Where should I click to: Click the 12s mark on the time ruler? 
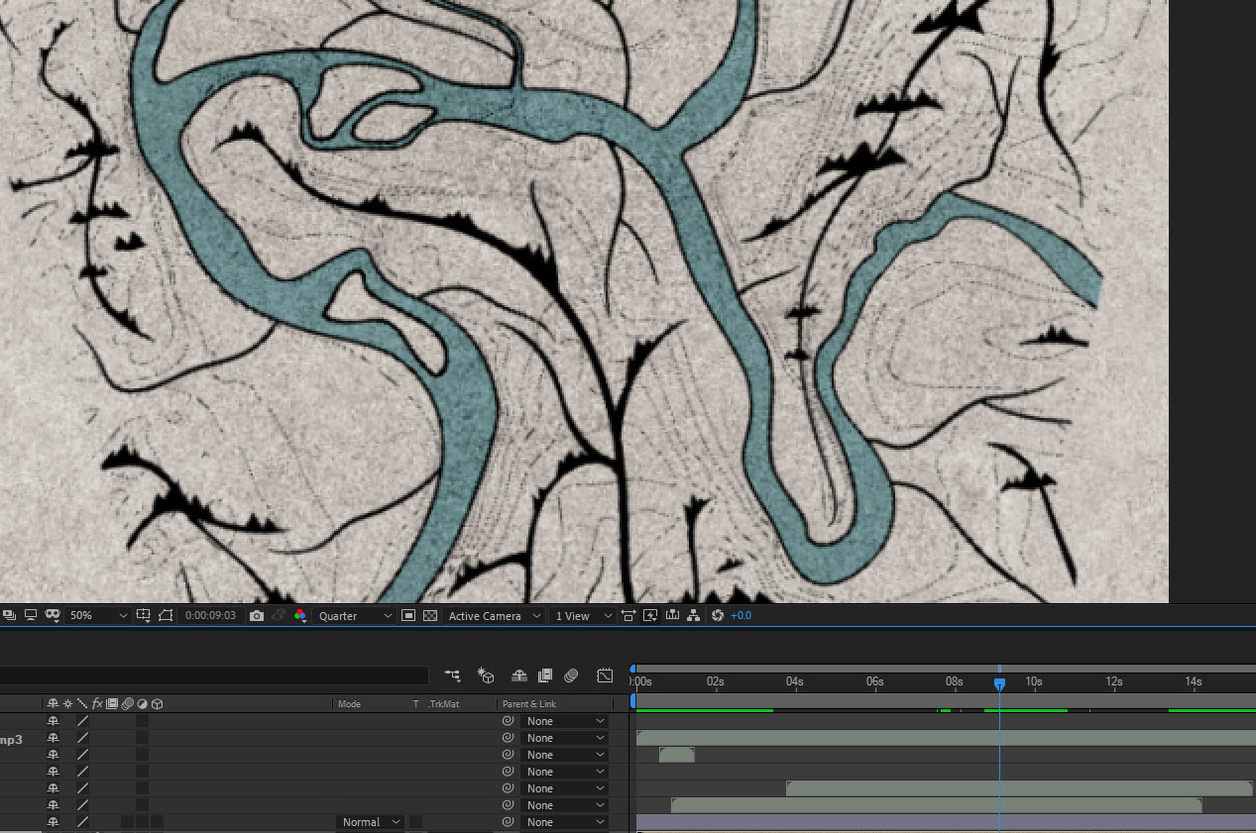click(x=1113, y=681)
